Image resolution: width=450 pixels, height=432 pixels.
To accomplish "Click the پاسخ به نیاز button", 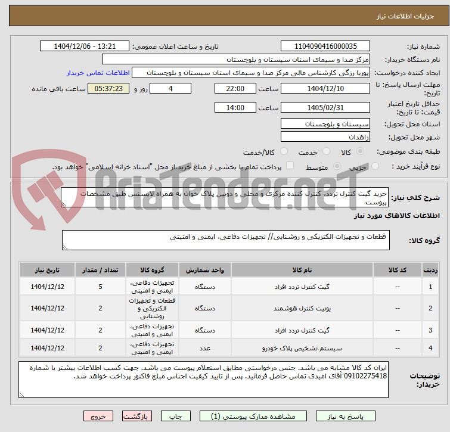I will coord(346,417).
